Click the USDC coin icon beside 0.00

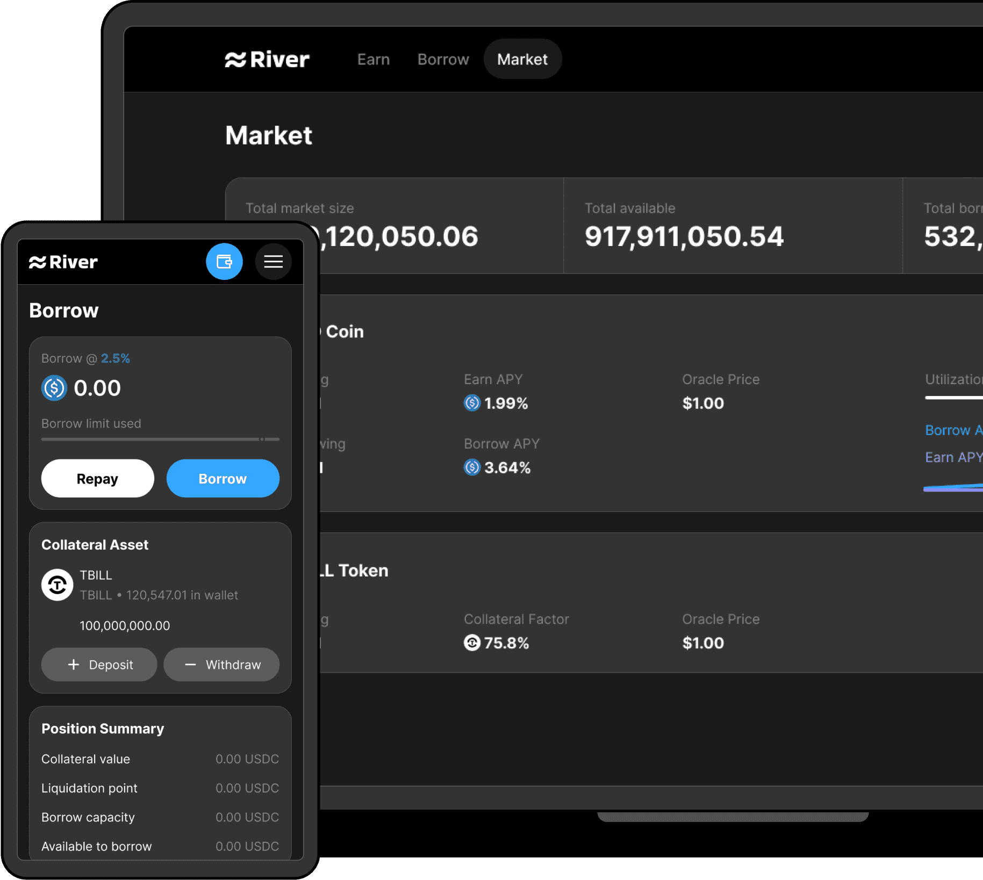54,388
